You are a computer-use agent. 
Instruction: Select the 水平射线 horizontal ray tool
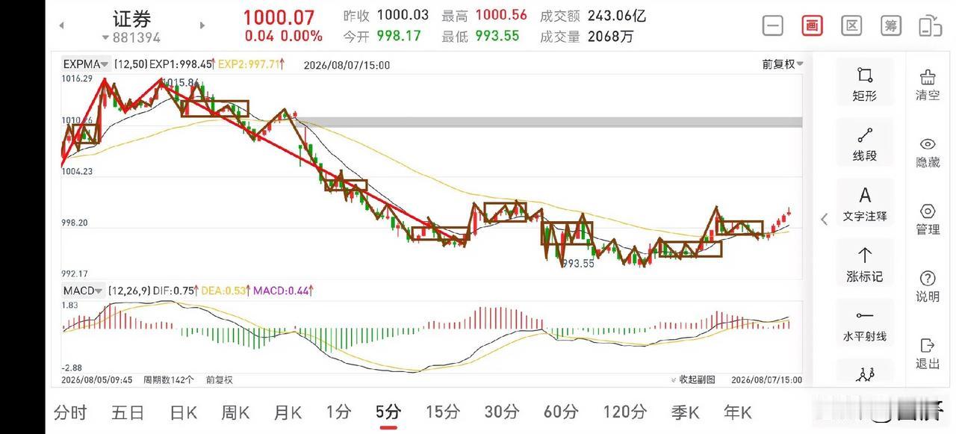865,326
